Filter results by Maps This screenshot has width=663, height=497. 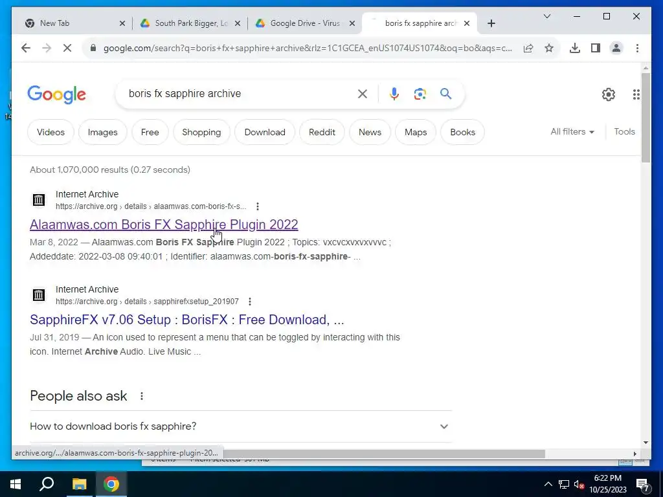pos(416,132)
